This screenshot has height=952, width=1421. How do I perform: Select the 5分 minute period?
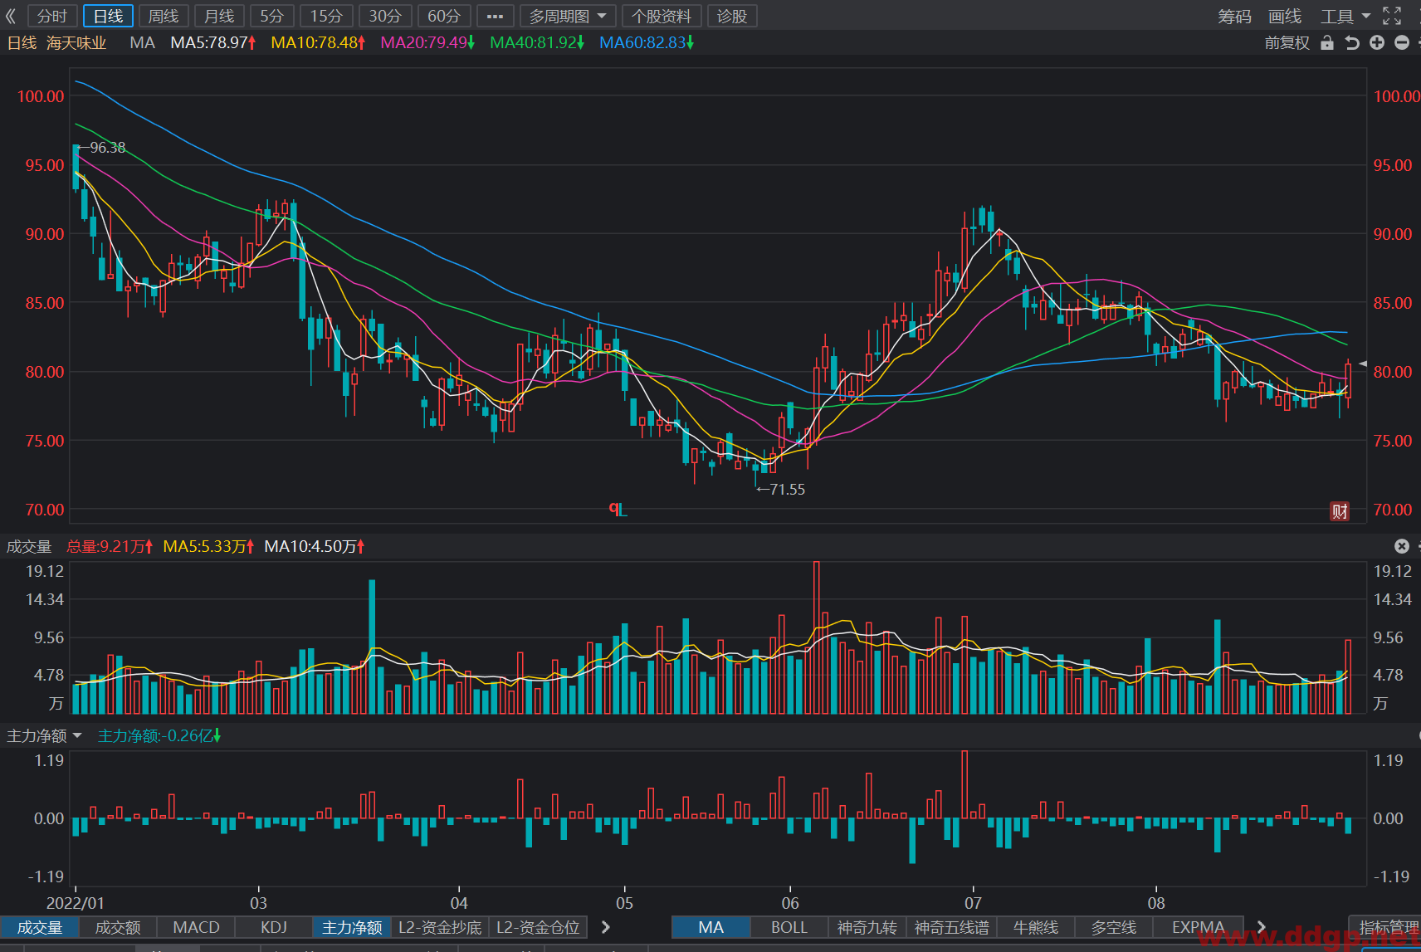tap(271, 16)
